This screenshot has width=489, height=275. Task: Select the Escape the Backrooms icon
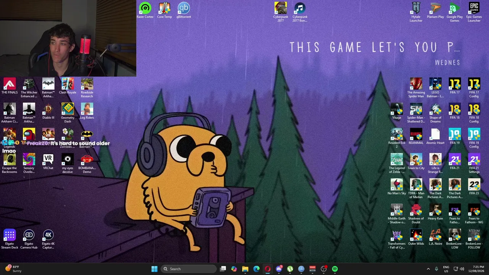pyautogui.click(x=10, y=163)
